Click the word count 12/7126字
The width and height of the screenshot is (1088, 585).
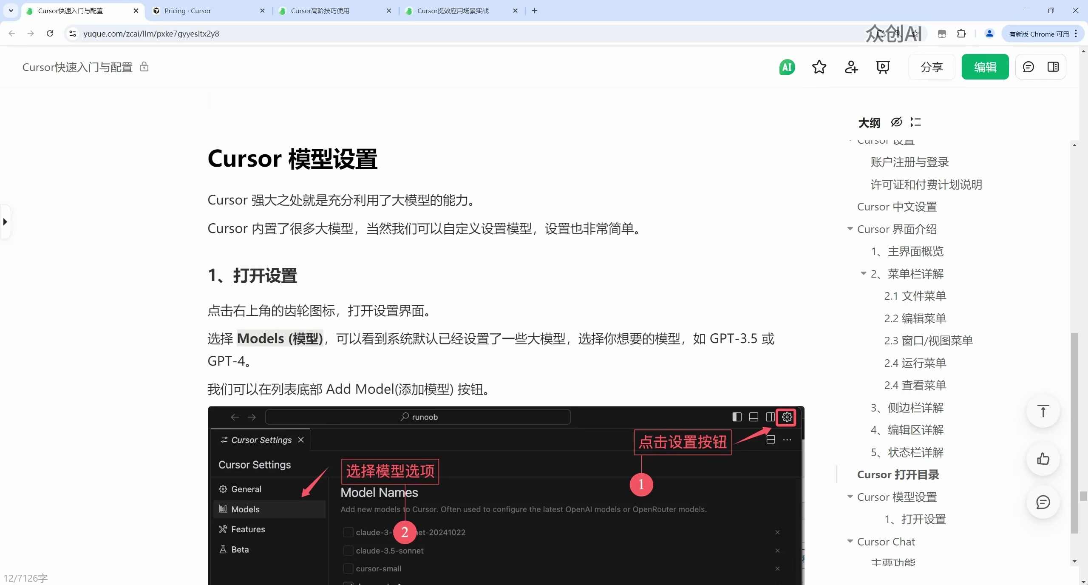point(25,578)
